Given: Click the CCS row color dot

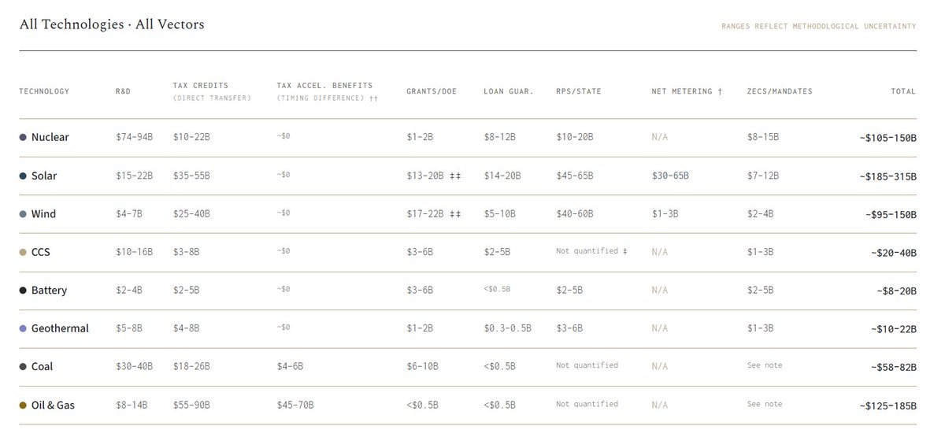Looking at the screenshot, I should (23, 253).
